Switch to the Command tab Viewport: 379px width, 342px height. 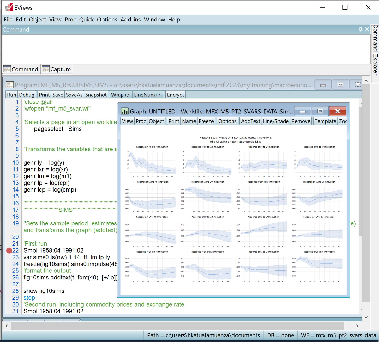coord(21,69)
